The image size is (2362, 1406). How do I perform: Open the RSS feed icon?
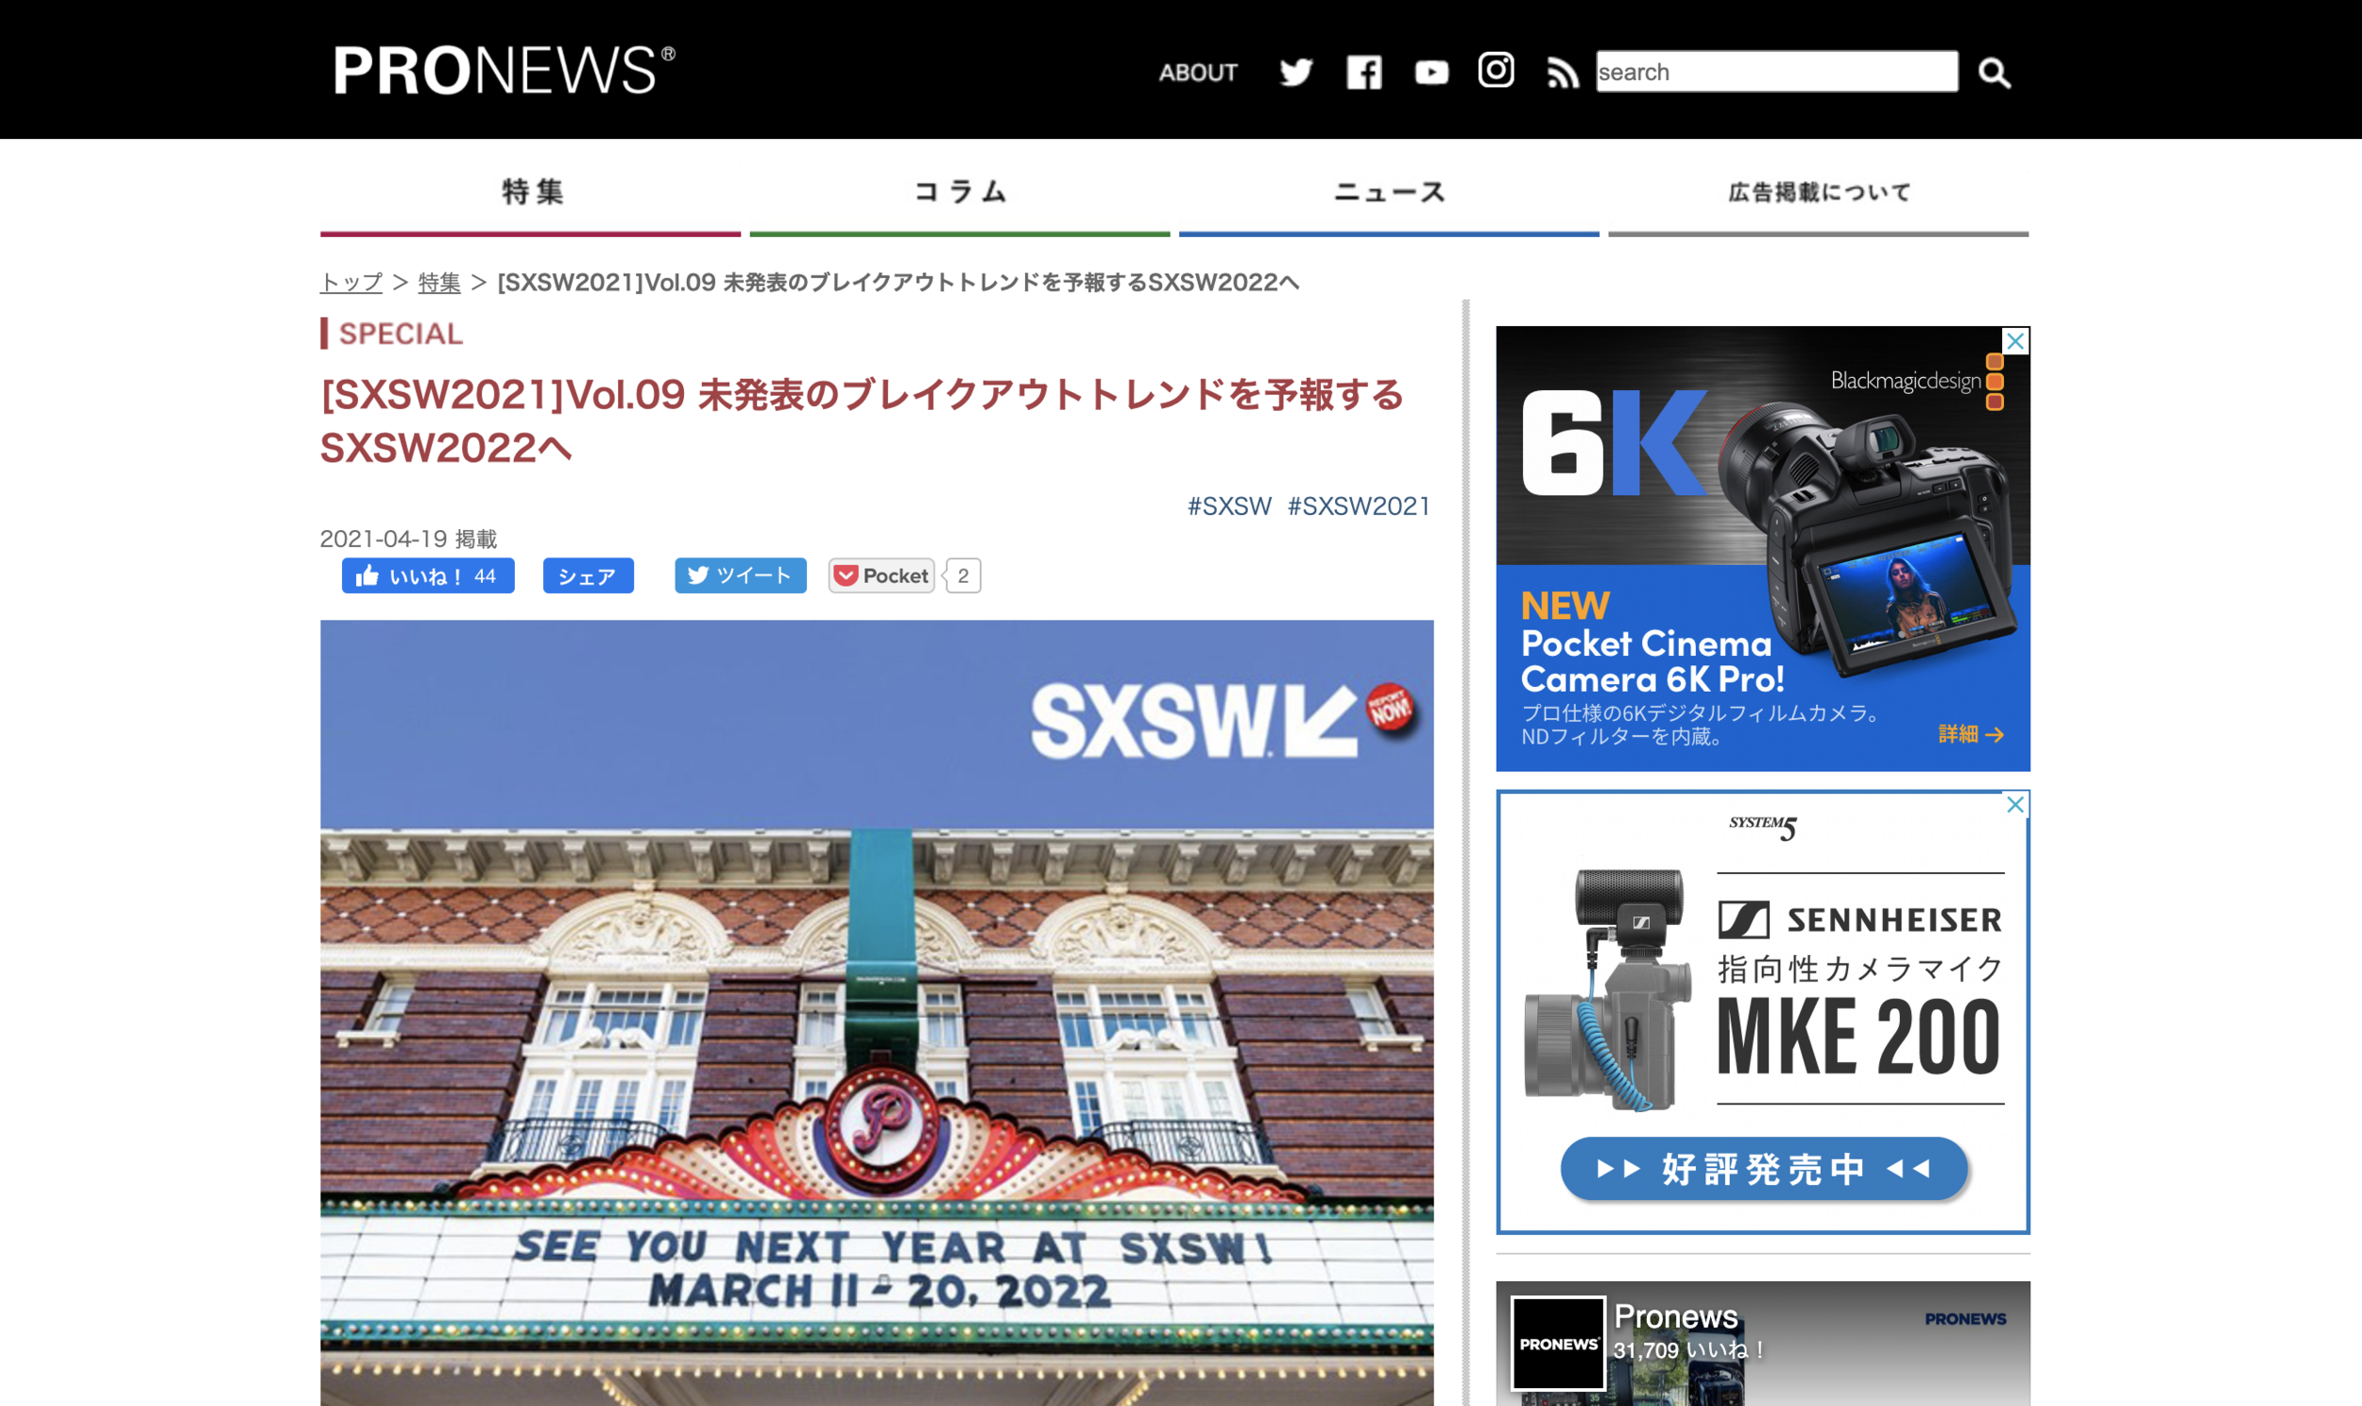click(1563, 72)
